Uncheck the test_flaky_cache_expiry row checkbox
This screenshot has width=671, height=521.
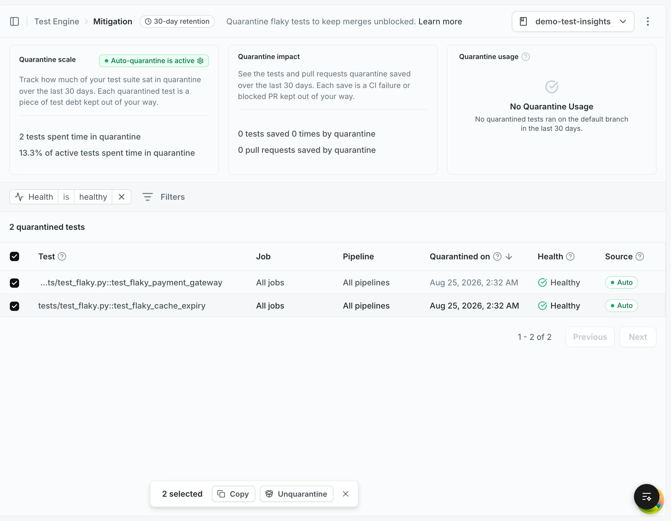(14, 306)
